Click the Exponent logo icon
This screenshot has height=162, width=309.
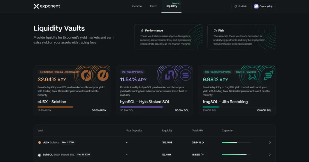pyautogui.click(x=36, y=6)
